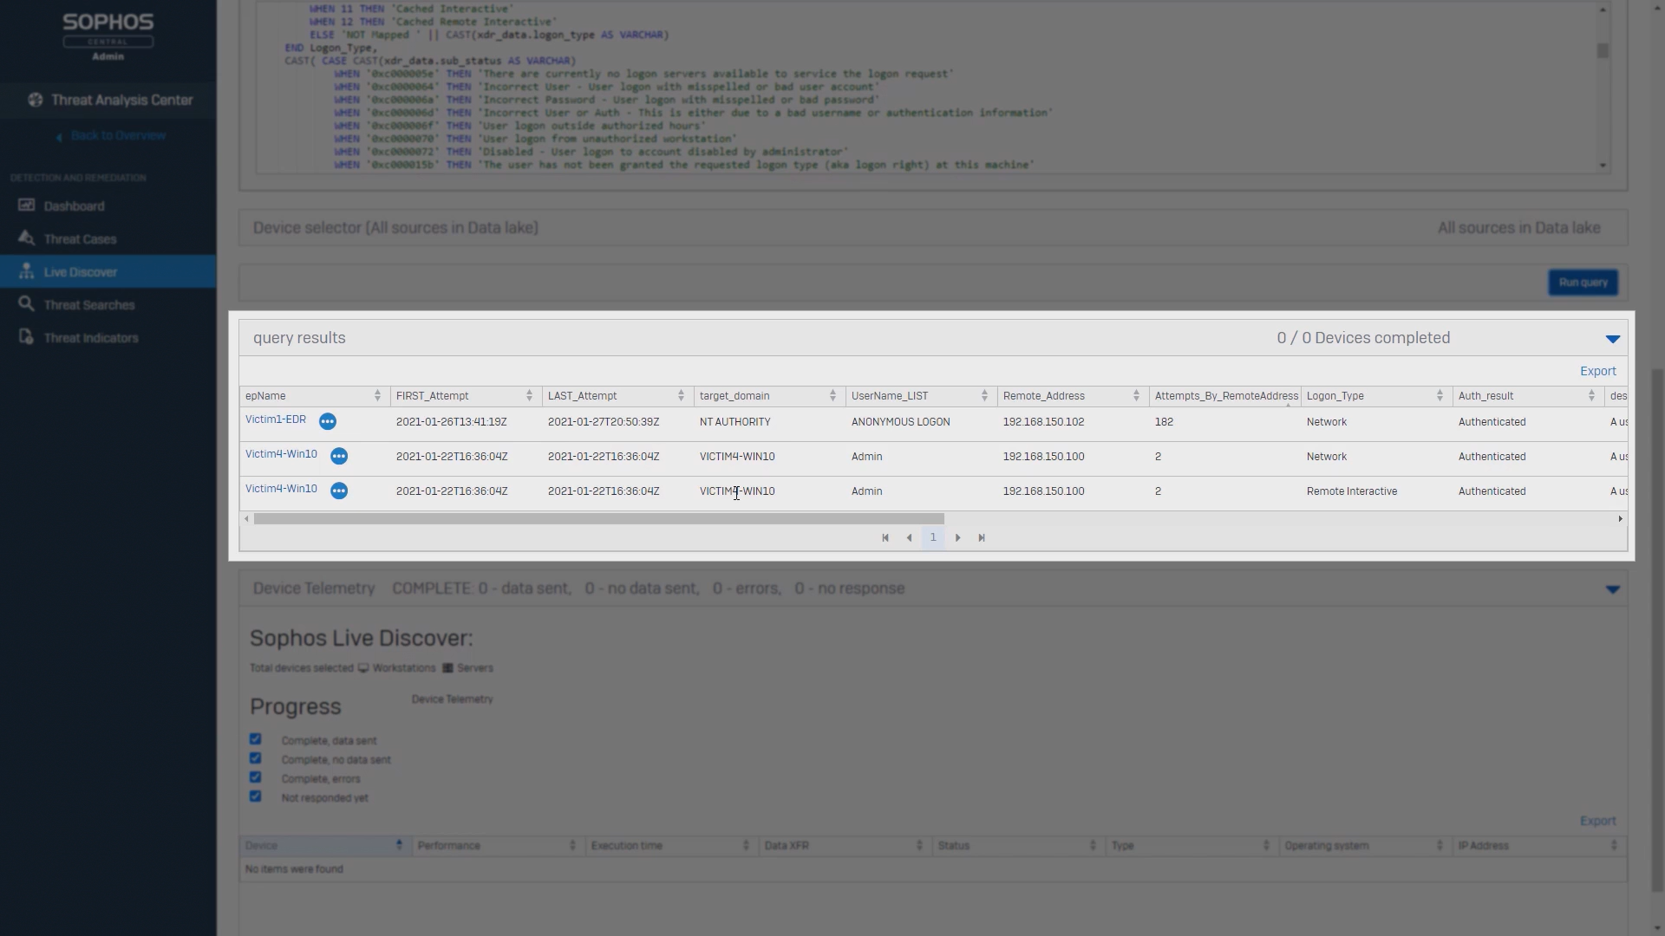The image size is (1665, 936).
Task: Click the Threat Cases sidebar icon
Action: (27, 238)
